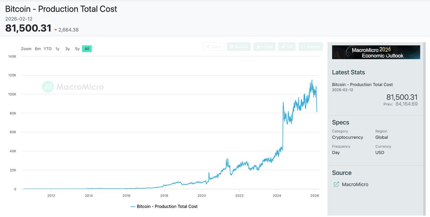Click the Share button above chart
Screen dimensions: 430x217
[213, 47]
